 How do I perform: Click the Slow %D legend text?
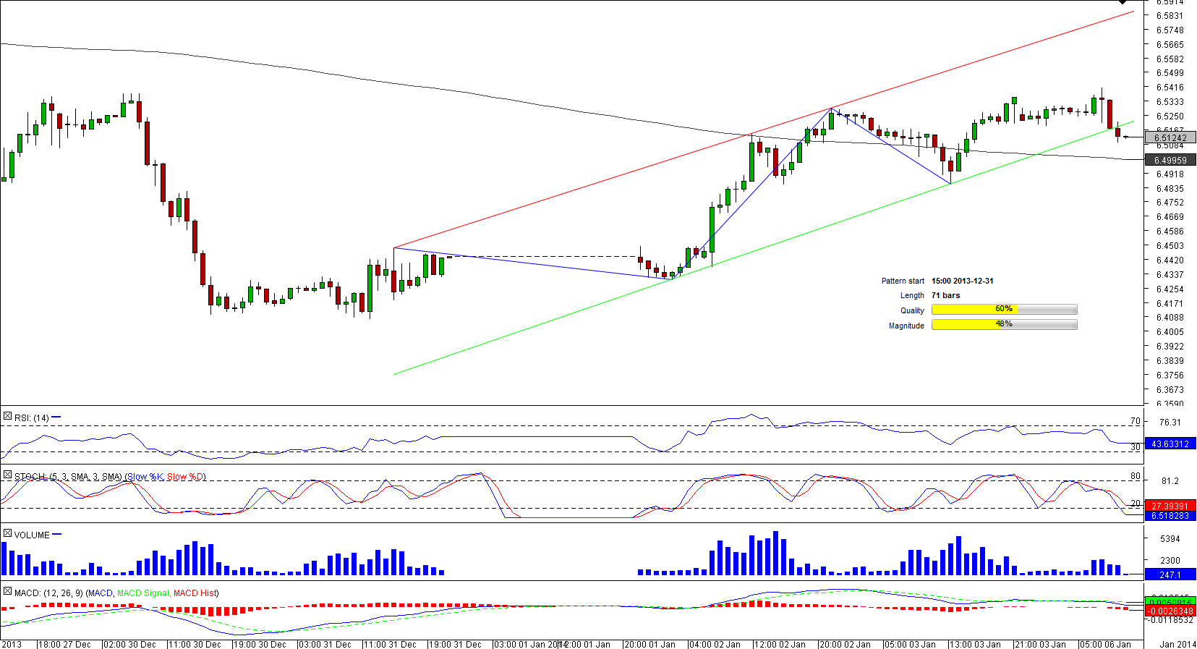[x=186, y=477]
